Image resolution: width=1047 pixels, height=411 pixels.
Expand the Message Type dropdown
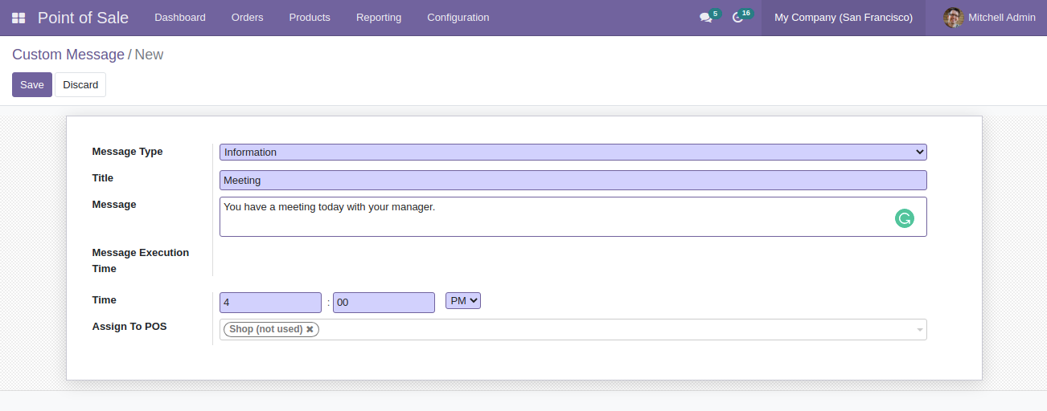573,152
